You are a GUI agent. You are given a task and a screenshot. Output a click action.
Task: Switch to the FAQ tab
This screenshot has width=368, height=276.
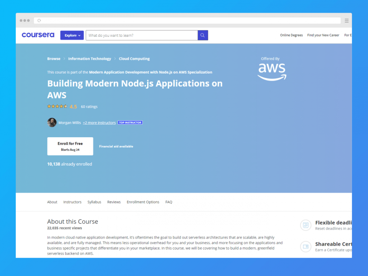[x=169, y=202]
